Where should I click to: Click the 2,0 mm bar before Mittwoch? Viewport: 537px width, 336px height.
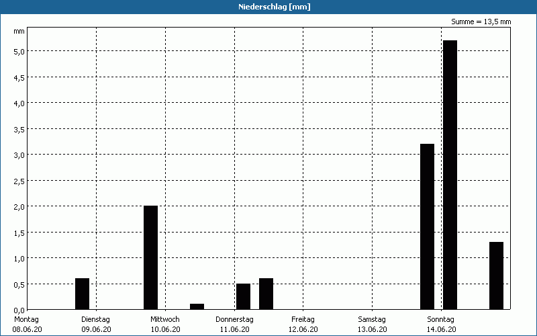(150, 257)
